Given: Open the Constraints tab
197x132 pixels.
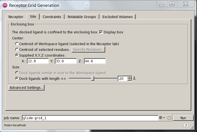Looking at the screenshot, I should tap(52, 17).
